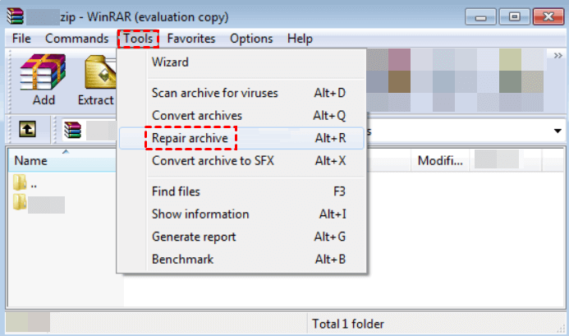Viewport: 569px width, 336px height.
Task: Select Scan archive for viruses
Action: [241, 93]
